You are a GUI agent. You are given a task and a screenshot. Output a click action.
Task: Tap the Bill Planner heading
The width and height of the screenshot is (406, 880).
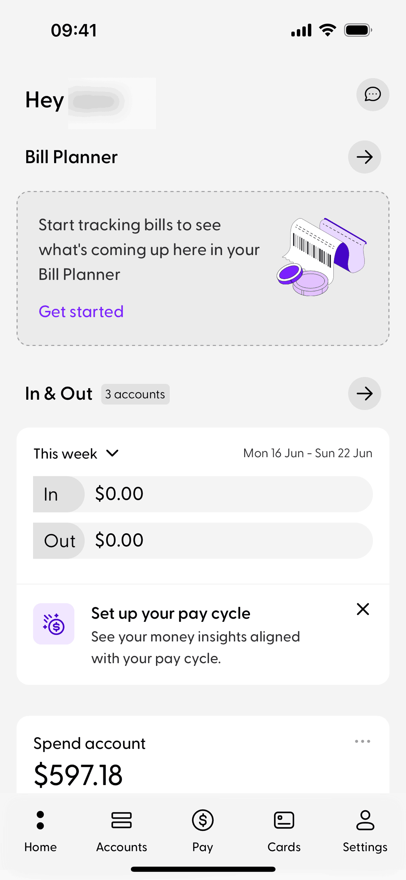[71, 157]
